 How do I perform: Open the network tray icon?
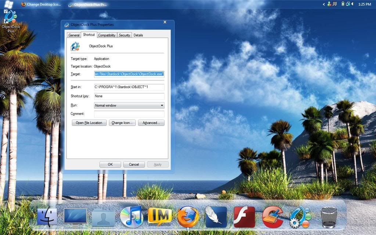[x=348, y=4]
